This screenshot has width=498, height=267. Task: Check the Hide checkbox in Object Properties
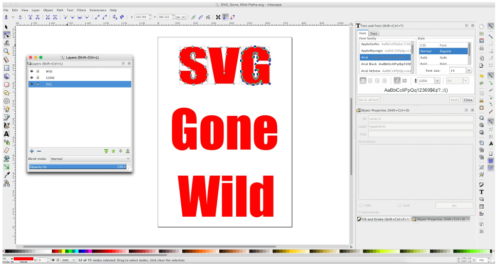pyautogui.click(x=361, y=206)
